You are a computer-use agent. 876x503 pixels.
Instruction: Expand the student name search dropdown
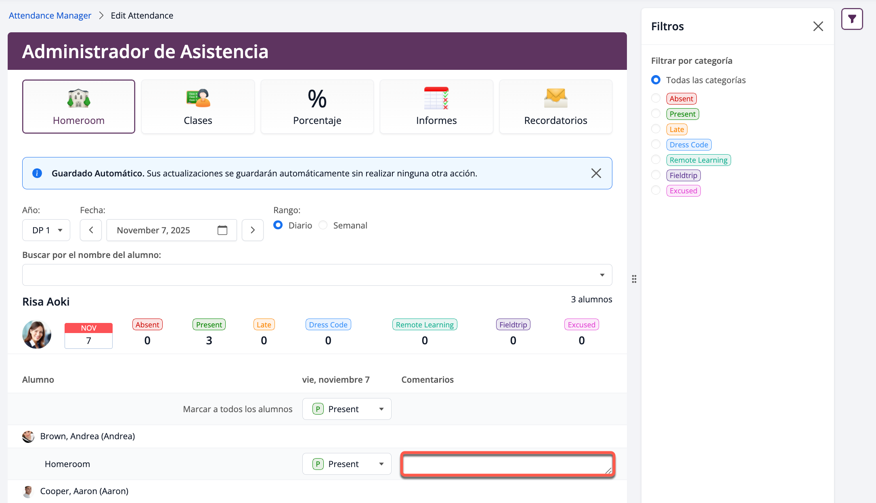602,275
